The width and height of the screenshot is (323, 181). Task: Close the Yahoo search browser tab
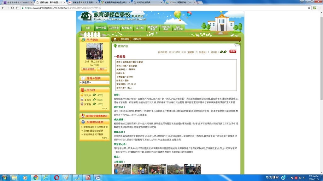(32, 3)
